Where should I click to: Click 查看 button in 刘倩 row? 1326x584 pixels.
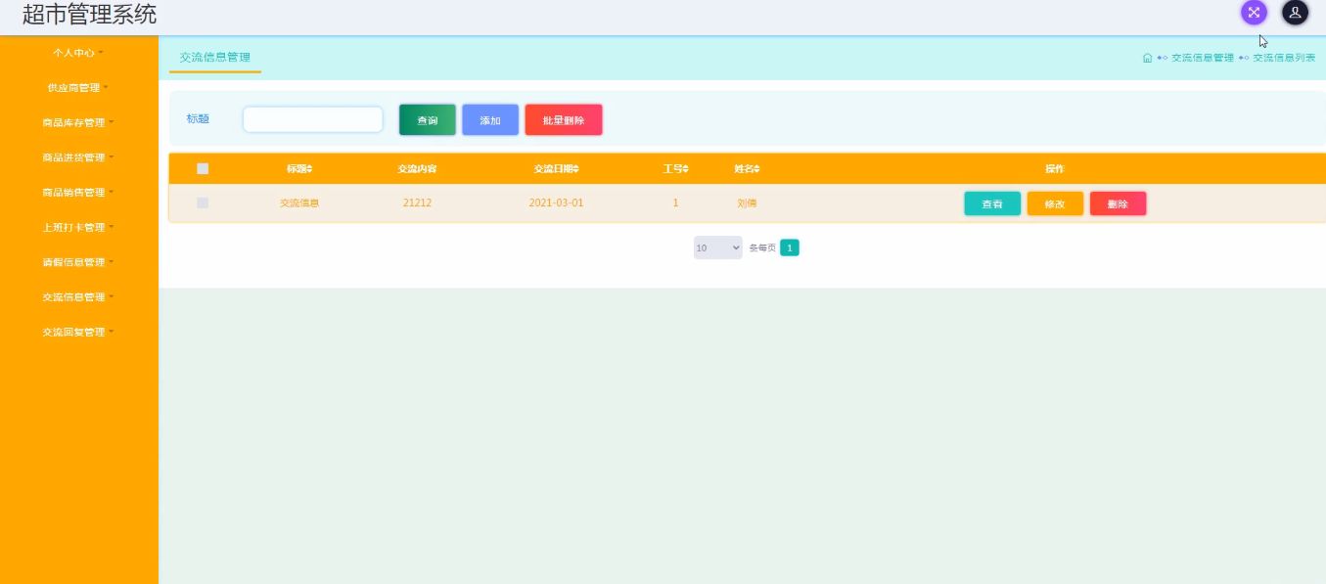tap(992, 203)
